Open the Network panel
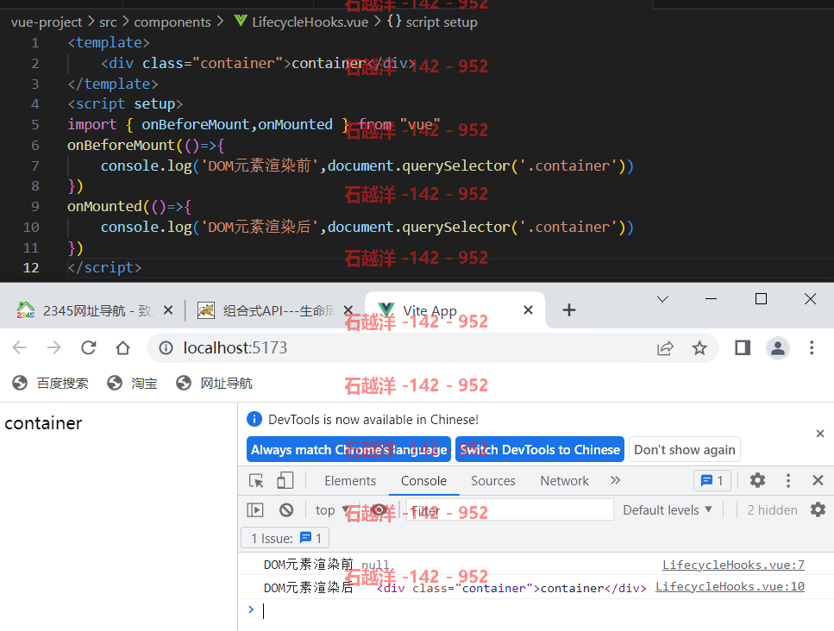This screenshot has width=834, height=631. (x=564, y=481)
